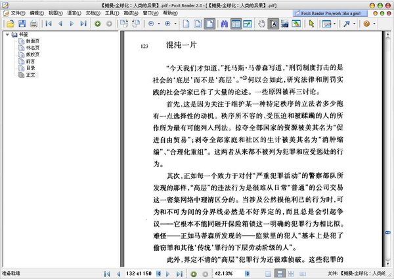Click the page number field 132 of 150
Viewport: 394px width, 279px height.
pyautogui.click(x=139, y=274)
